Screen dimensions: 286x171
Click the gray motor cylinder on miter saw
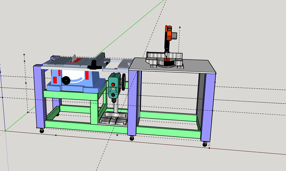174,35
